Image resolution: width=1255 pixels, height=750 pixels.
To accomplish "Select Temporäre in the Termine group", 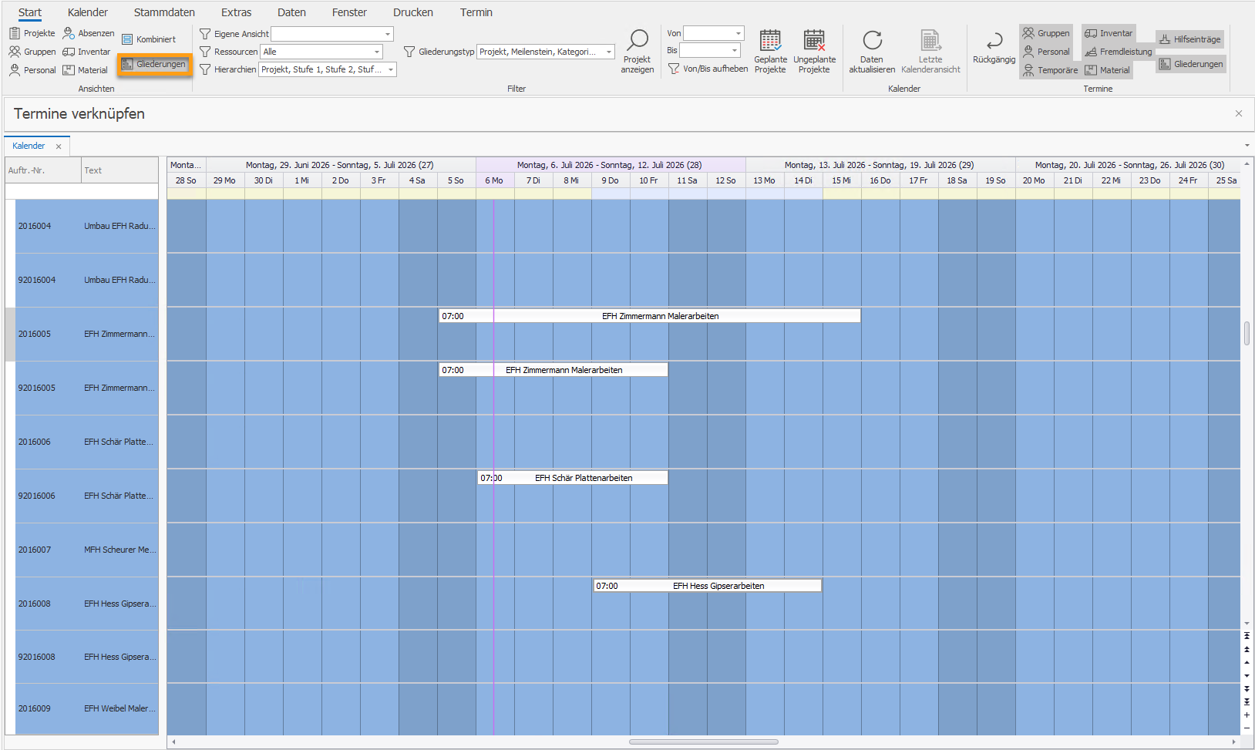I will (x=1050, y=70).
